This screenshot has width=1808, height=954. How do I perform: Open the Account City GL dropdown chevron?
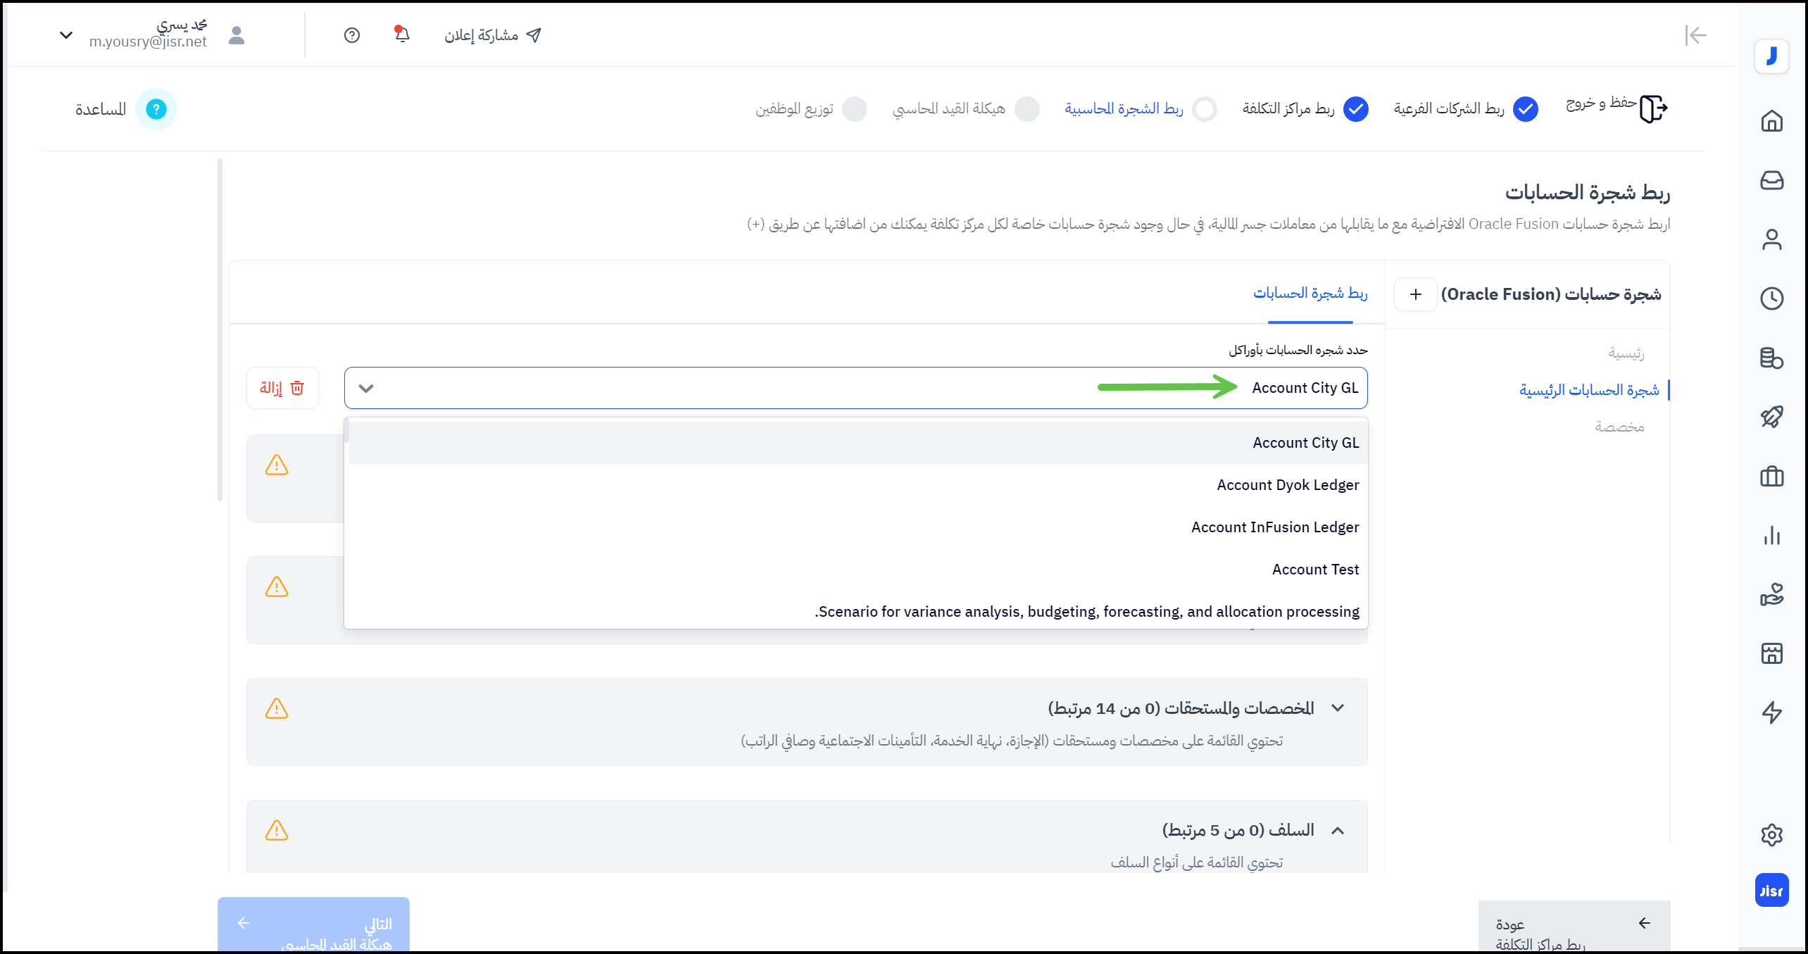tap(366, 388)
